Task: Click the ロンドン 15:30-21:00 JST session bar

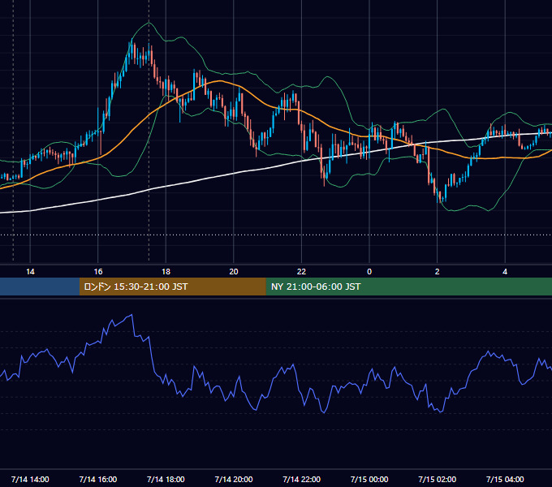Action: pyautogui.click(x=172, y=287)
